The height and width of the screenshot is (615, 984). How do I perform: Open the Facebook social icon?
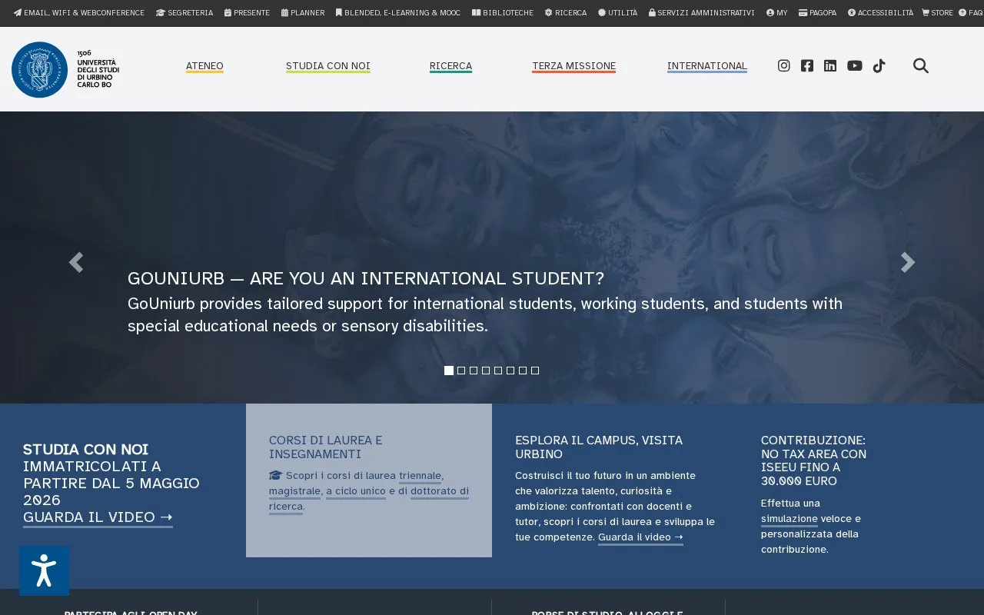point(806,66)
